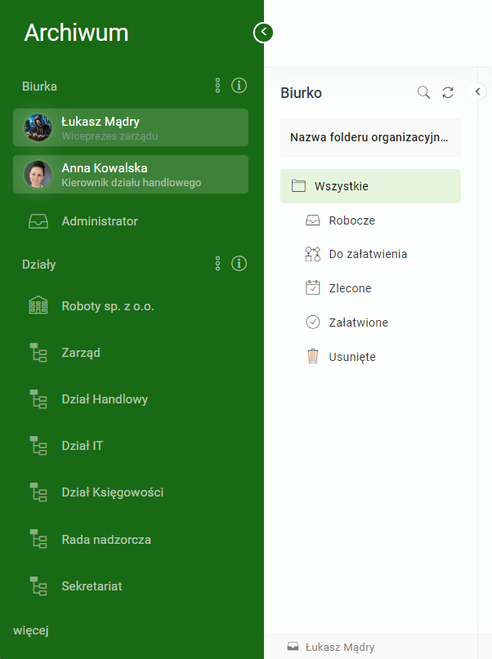
Task: Click the Roboty sp. z o.o. building icon
Action: pyautogui.click(x=38, y=306)
